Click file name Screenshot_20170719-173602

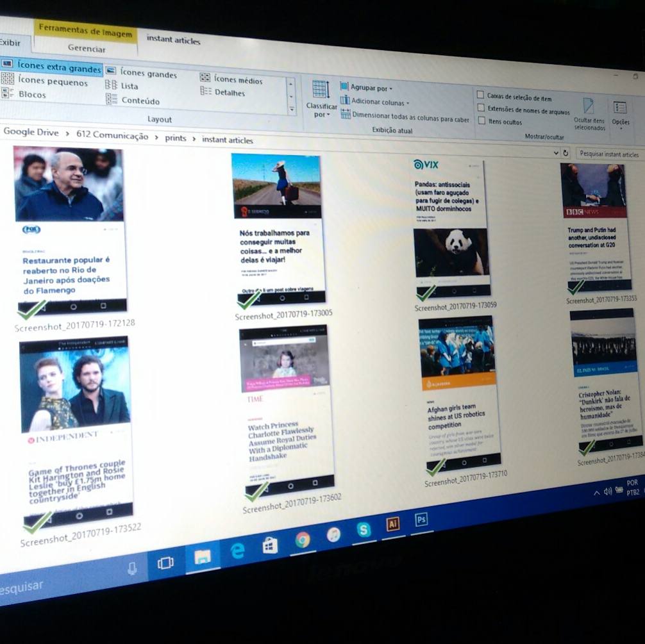[x=292, y=503]
